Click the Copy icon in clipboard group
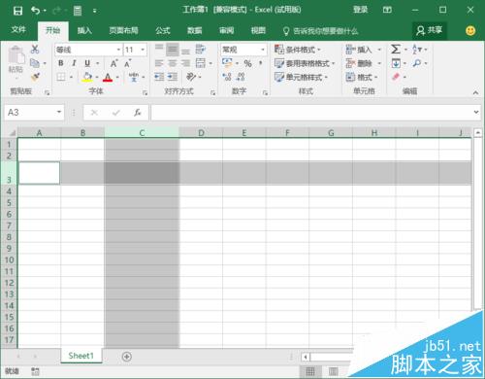 coord(35,63)
